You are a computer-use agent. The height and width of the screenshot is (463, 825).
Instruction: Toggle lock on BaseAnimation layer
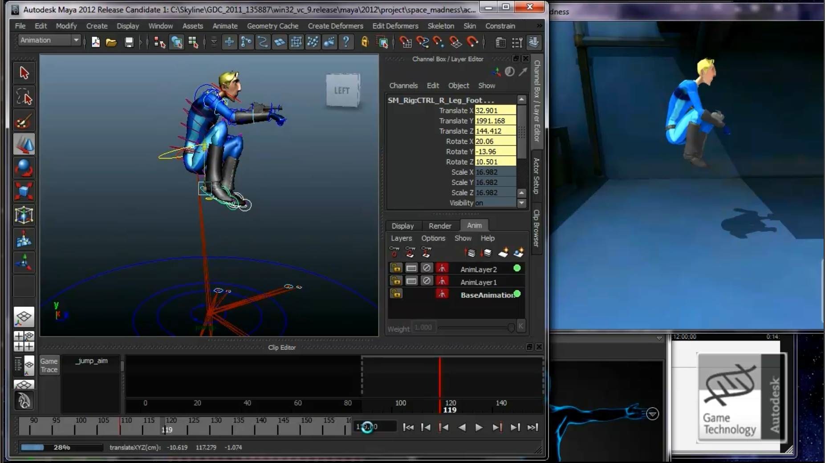click(396, 294)
